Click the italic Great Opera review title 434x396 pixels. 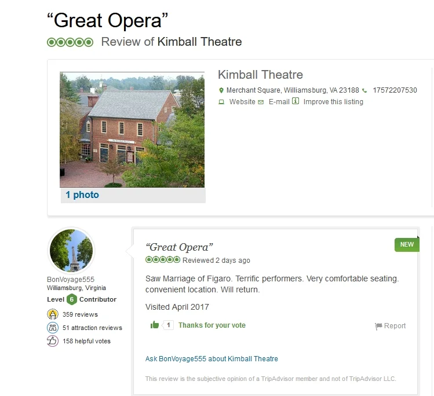(x=180, y=247)
